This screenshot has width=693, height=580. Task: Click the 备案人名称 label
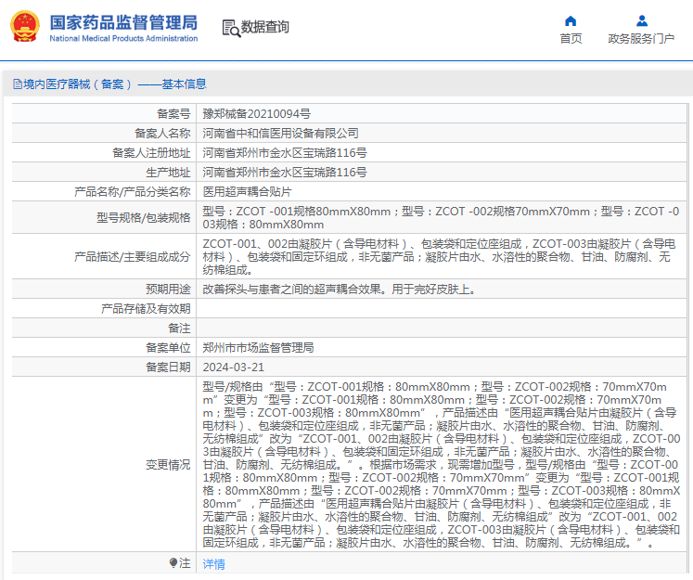162,133
